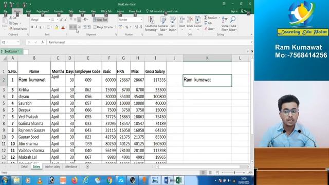Add a new sheet with plus icon

point(87,166)
